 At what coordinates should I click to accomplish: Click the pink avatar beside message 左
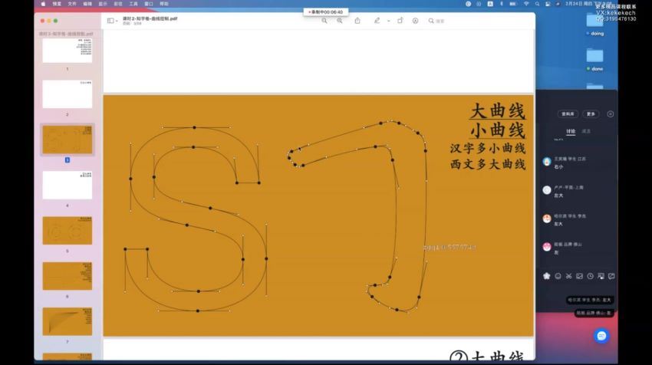(547, 247)
